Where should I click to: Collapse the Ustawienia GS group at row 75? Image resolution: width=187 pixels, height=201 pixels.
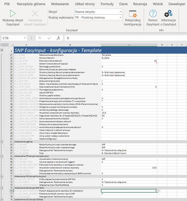point(2,188)
